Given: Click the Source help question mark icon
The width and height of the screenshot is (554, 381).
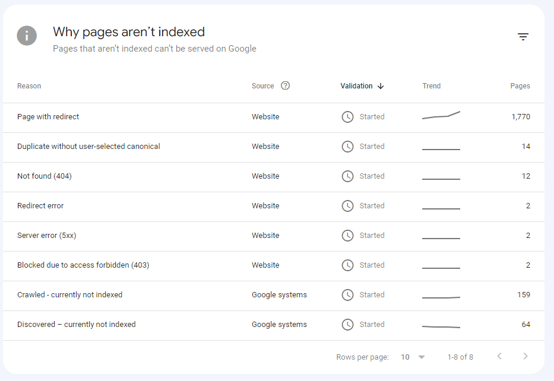Looking at the screenshot, I should point(285,85).
